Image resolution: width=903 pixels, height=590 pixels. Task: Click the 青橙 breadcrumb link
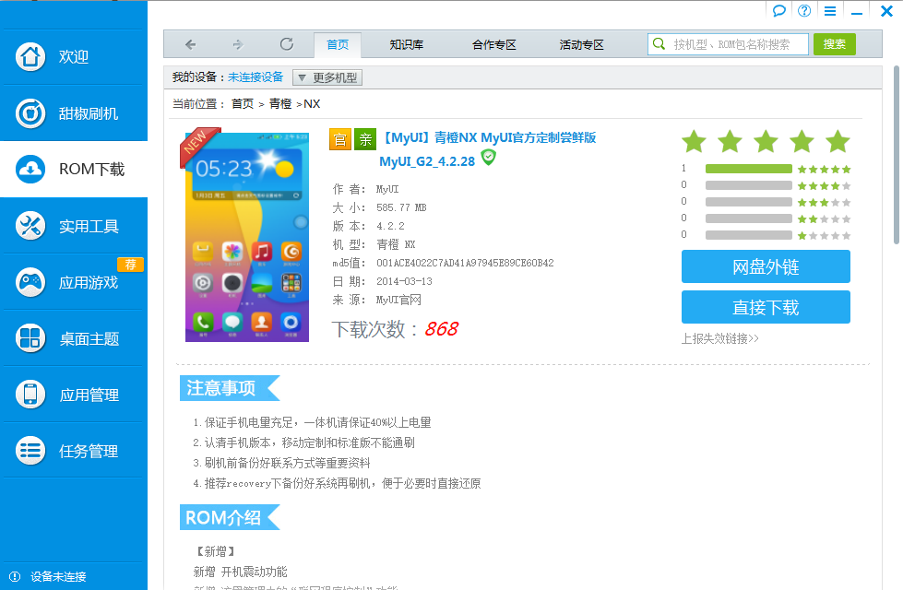pos(280,103)
